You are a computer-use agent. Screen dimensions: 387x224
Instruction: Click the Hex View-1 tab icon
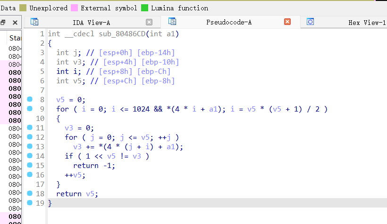click(x=310, y=22)
